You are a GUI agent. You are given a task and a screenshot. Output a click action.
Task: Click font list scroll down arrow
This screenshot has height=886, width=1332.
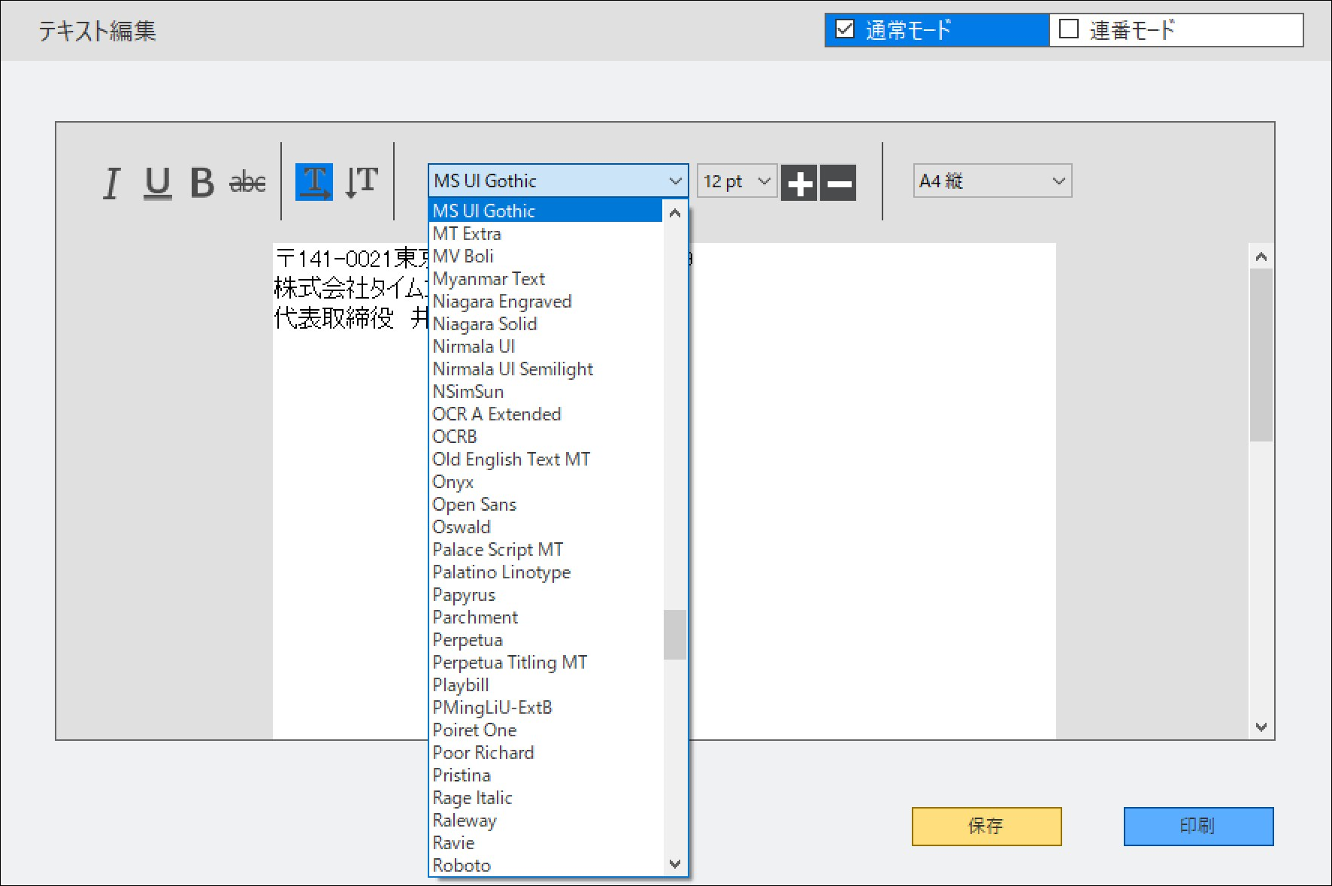coord(675,863)
